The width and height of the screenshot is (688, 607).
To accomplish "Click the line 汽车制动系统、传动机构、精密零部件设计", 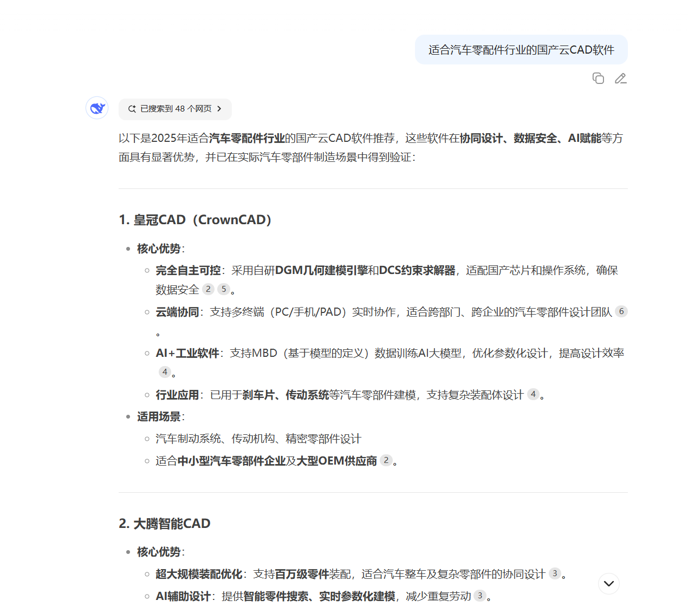I will pos(258,439).
